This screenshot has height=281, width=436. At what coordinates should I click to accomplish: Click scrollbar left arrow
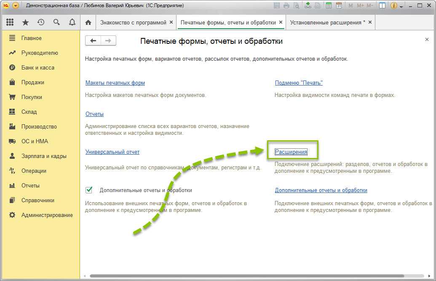(x=85, y=276)
